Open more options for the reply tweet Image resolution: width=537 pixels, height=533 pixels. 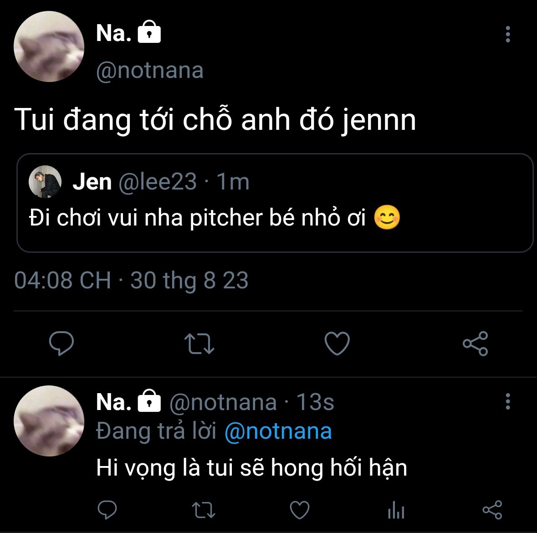(x=508, y=402)
